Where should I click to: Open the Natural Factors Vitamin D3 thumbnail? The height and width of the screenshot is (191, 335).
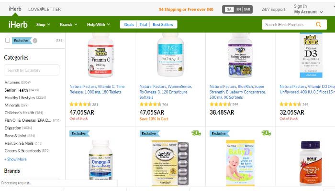(x=311, y=55)
